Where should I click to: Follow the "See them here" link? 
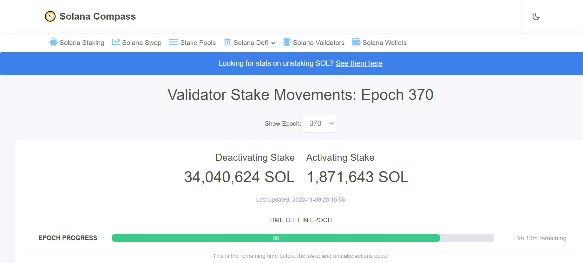click(x=359, y=63)
